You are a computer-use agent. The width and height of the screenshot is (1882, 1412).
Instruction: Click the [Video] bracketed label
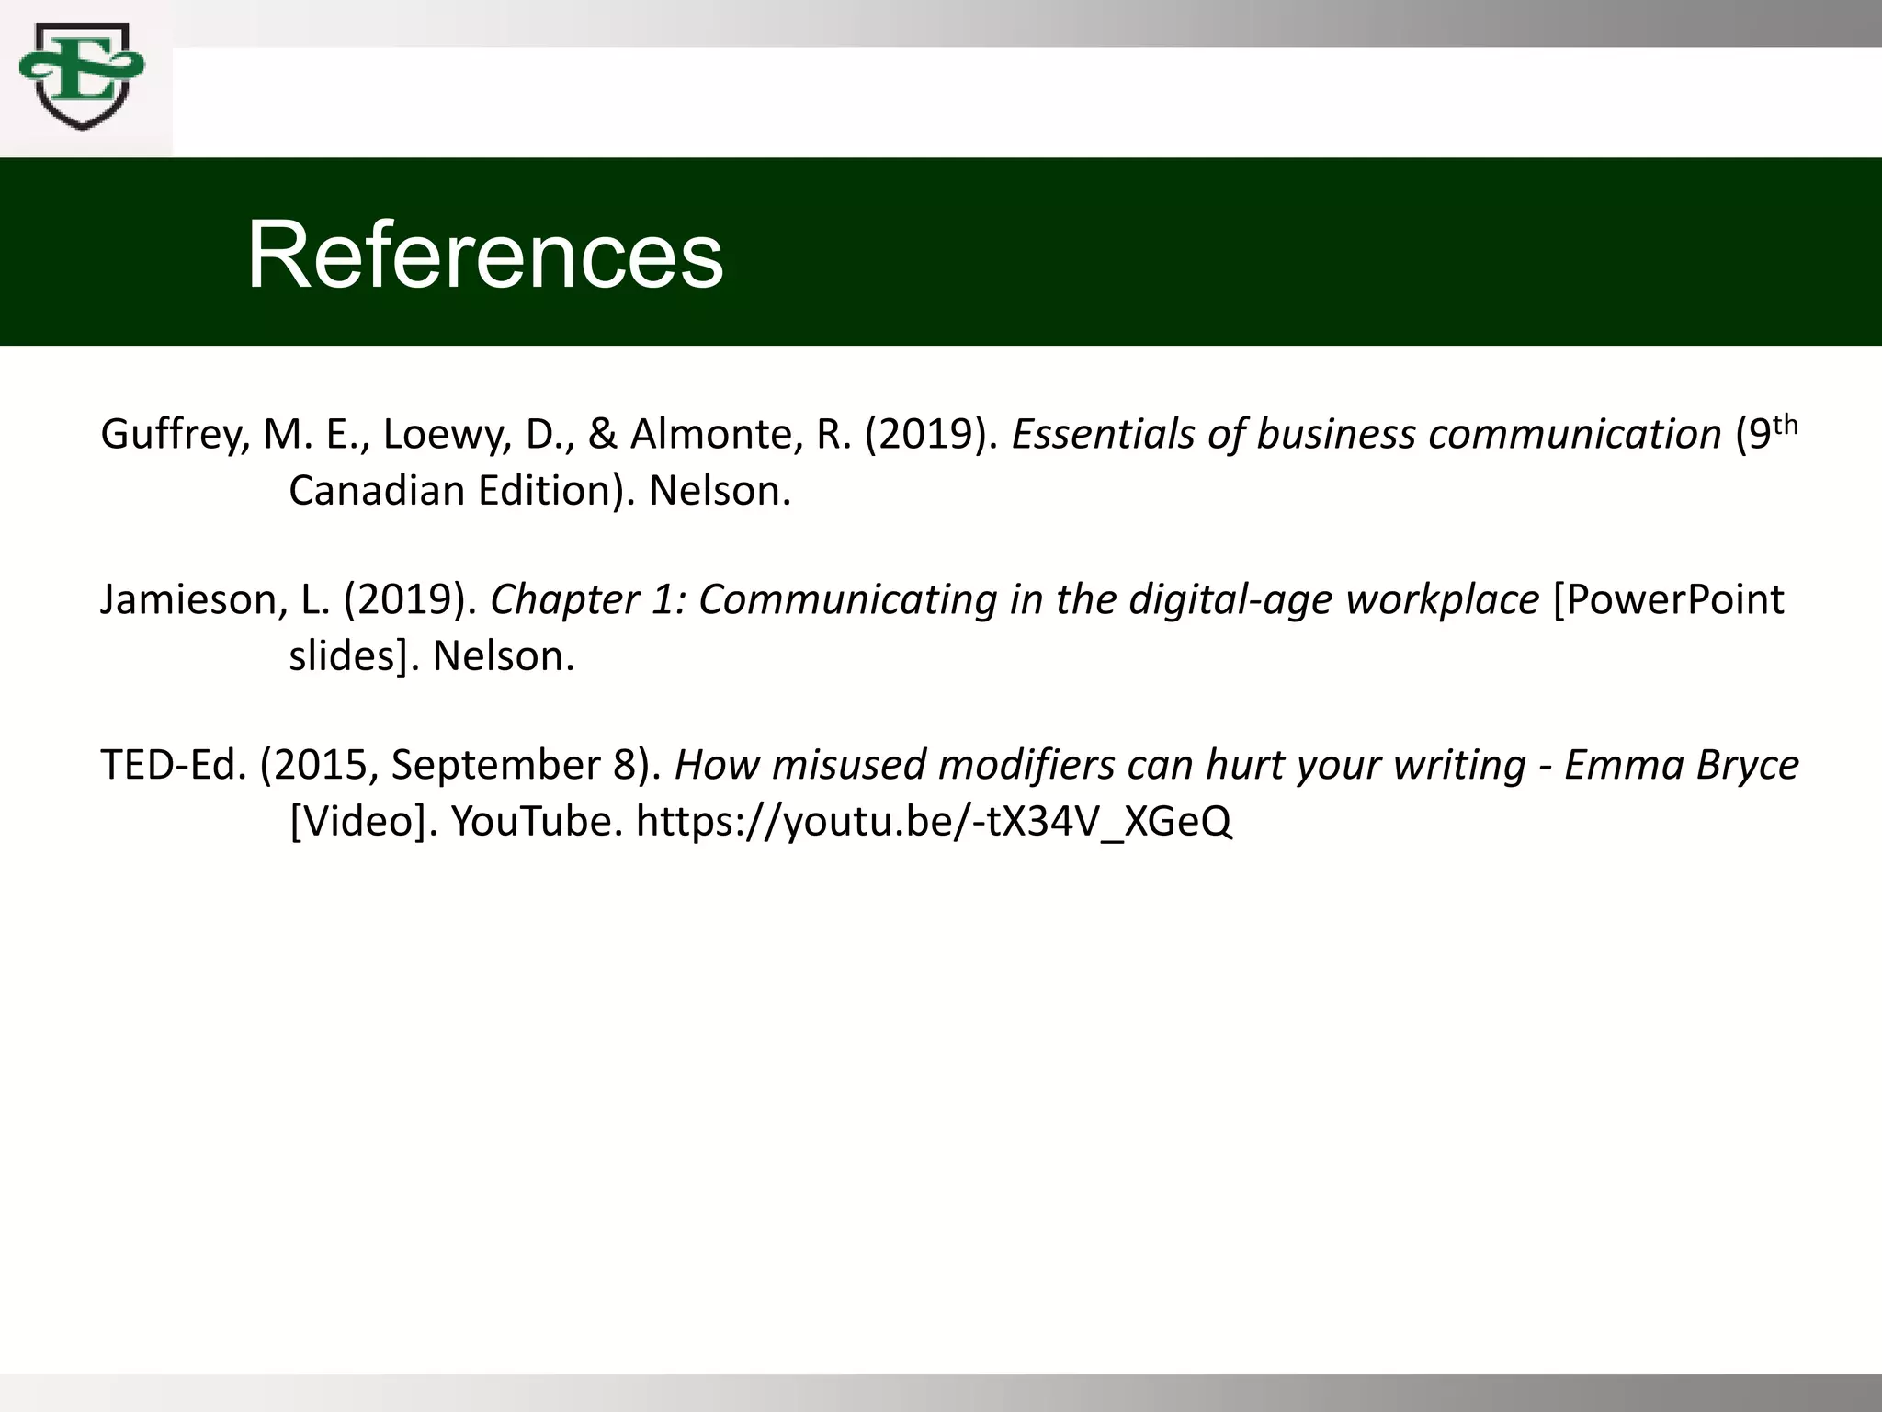[357, 821]
